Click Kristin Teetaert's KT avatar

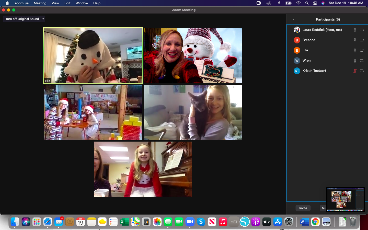[x=297, y=71]
